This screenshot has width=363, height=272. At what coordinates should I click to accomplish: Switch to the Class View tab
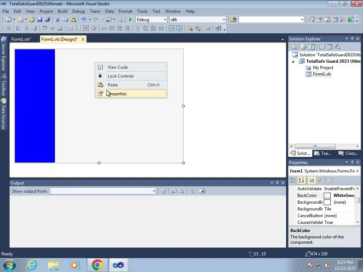(349, 153)
